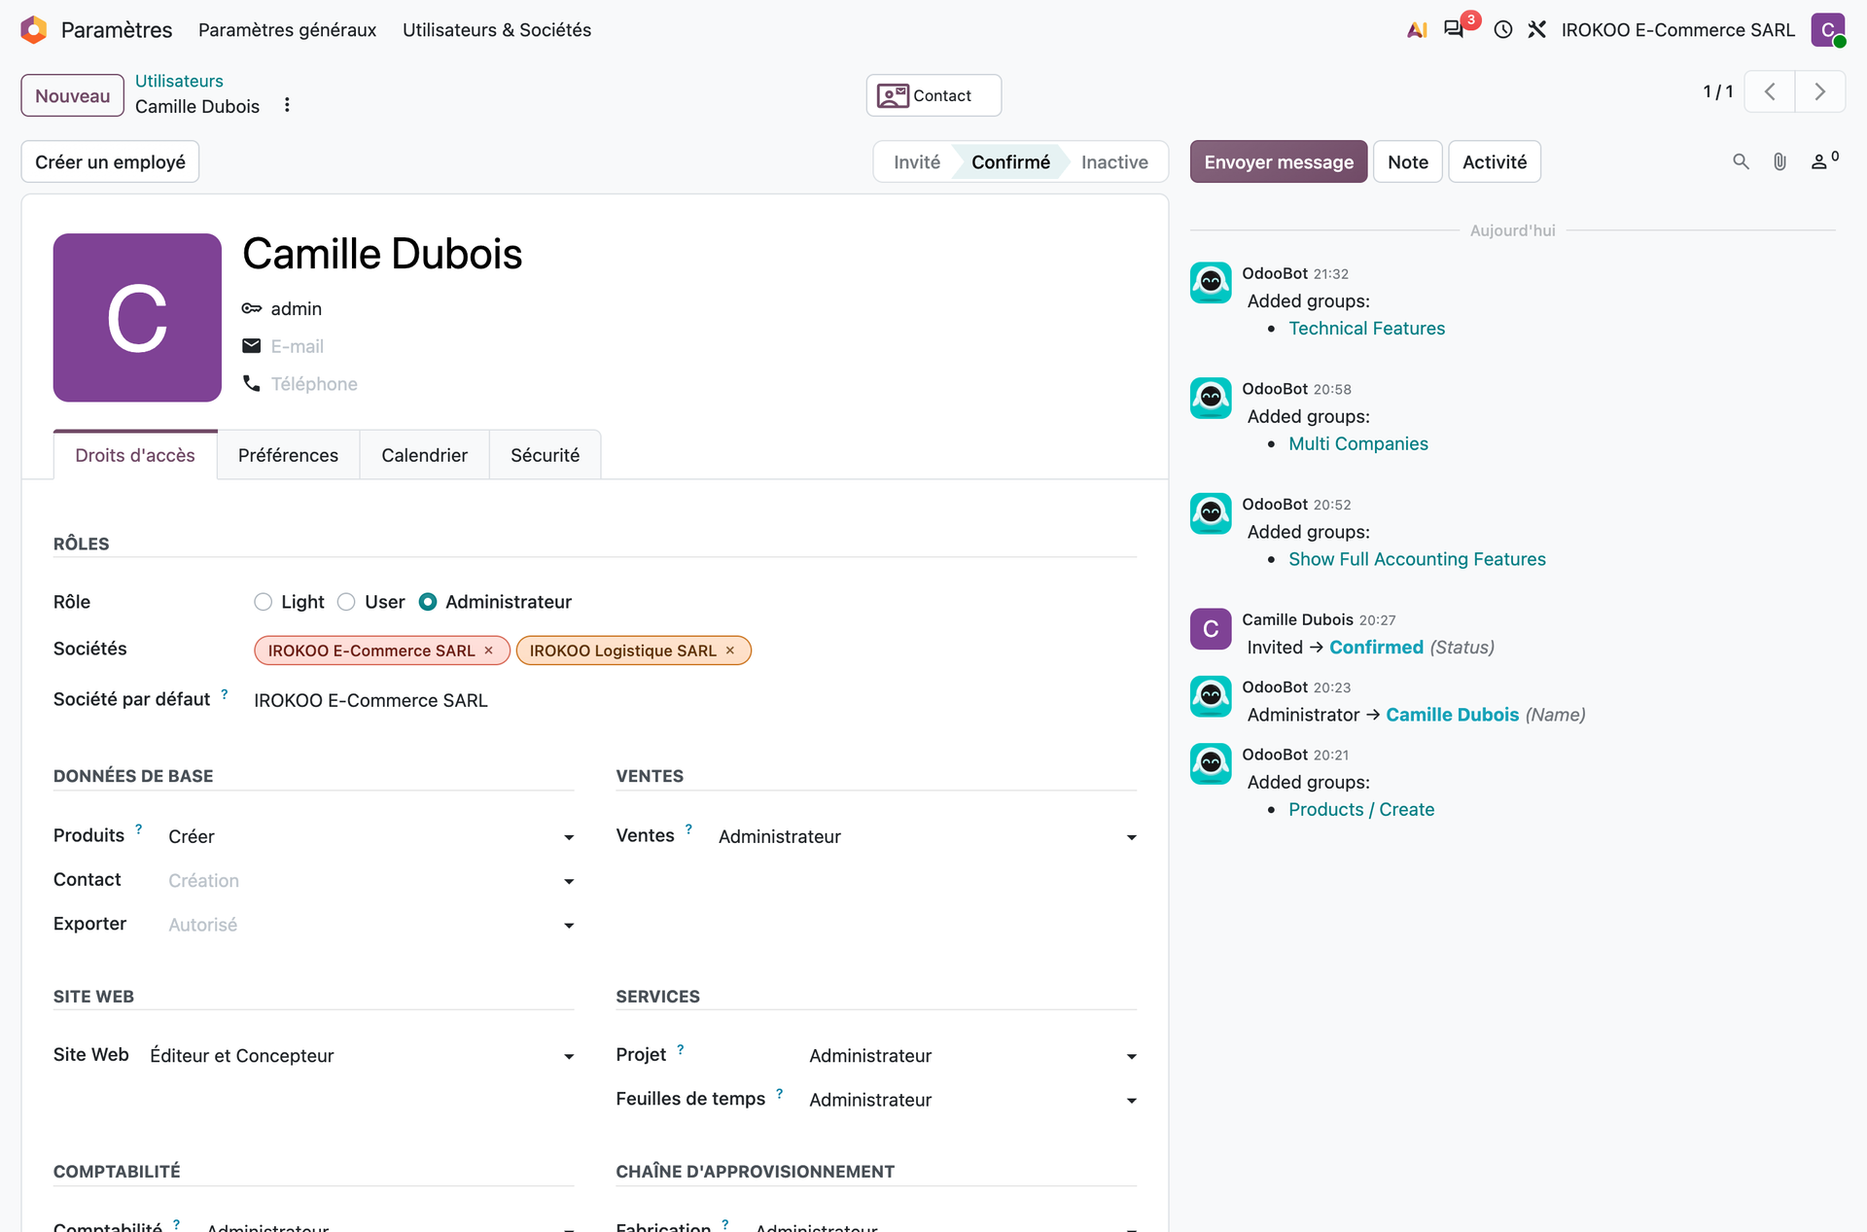Open the activities clock icon
This screenshot has width=1867, height=1232.
[x=1503, y=30]
